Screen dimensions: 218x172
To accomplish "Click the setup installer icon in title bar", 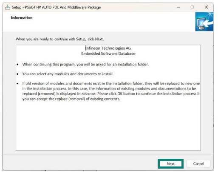I will 8,7.
